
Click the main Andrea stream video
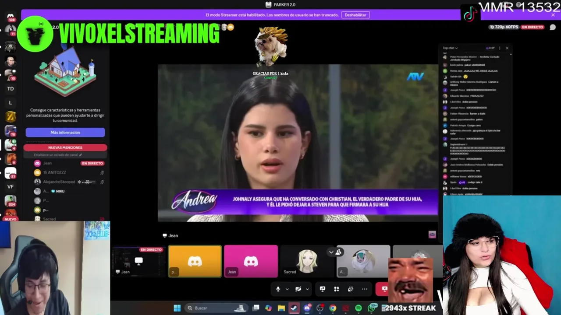coord(298,143)
